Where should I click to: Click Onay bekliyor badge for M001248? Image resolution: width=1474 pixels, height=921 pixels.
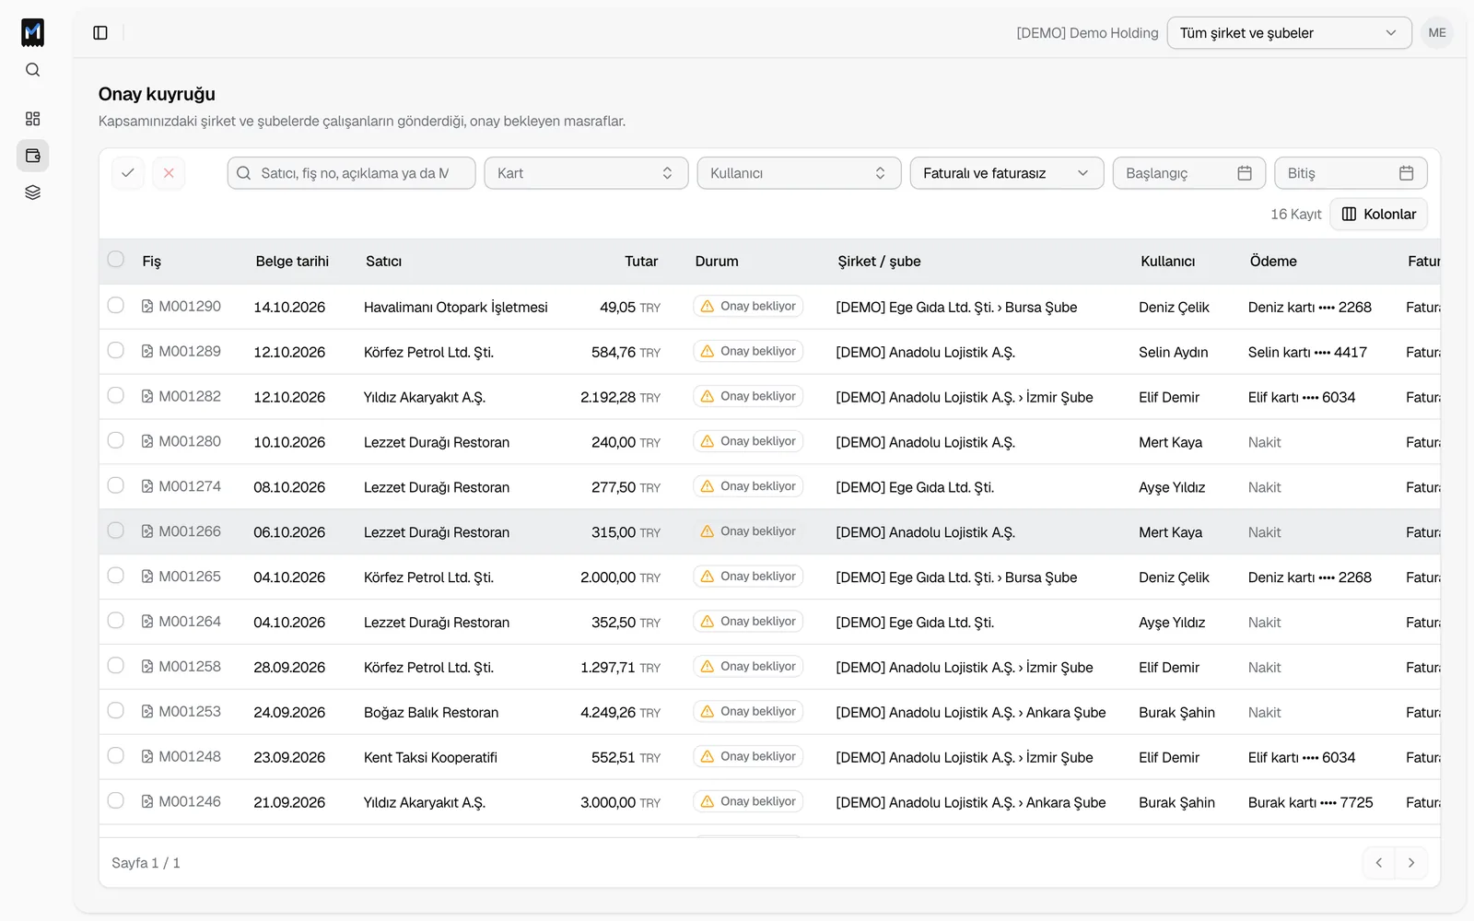pyautogui.click(x=748, y=757)
